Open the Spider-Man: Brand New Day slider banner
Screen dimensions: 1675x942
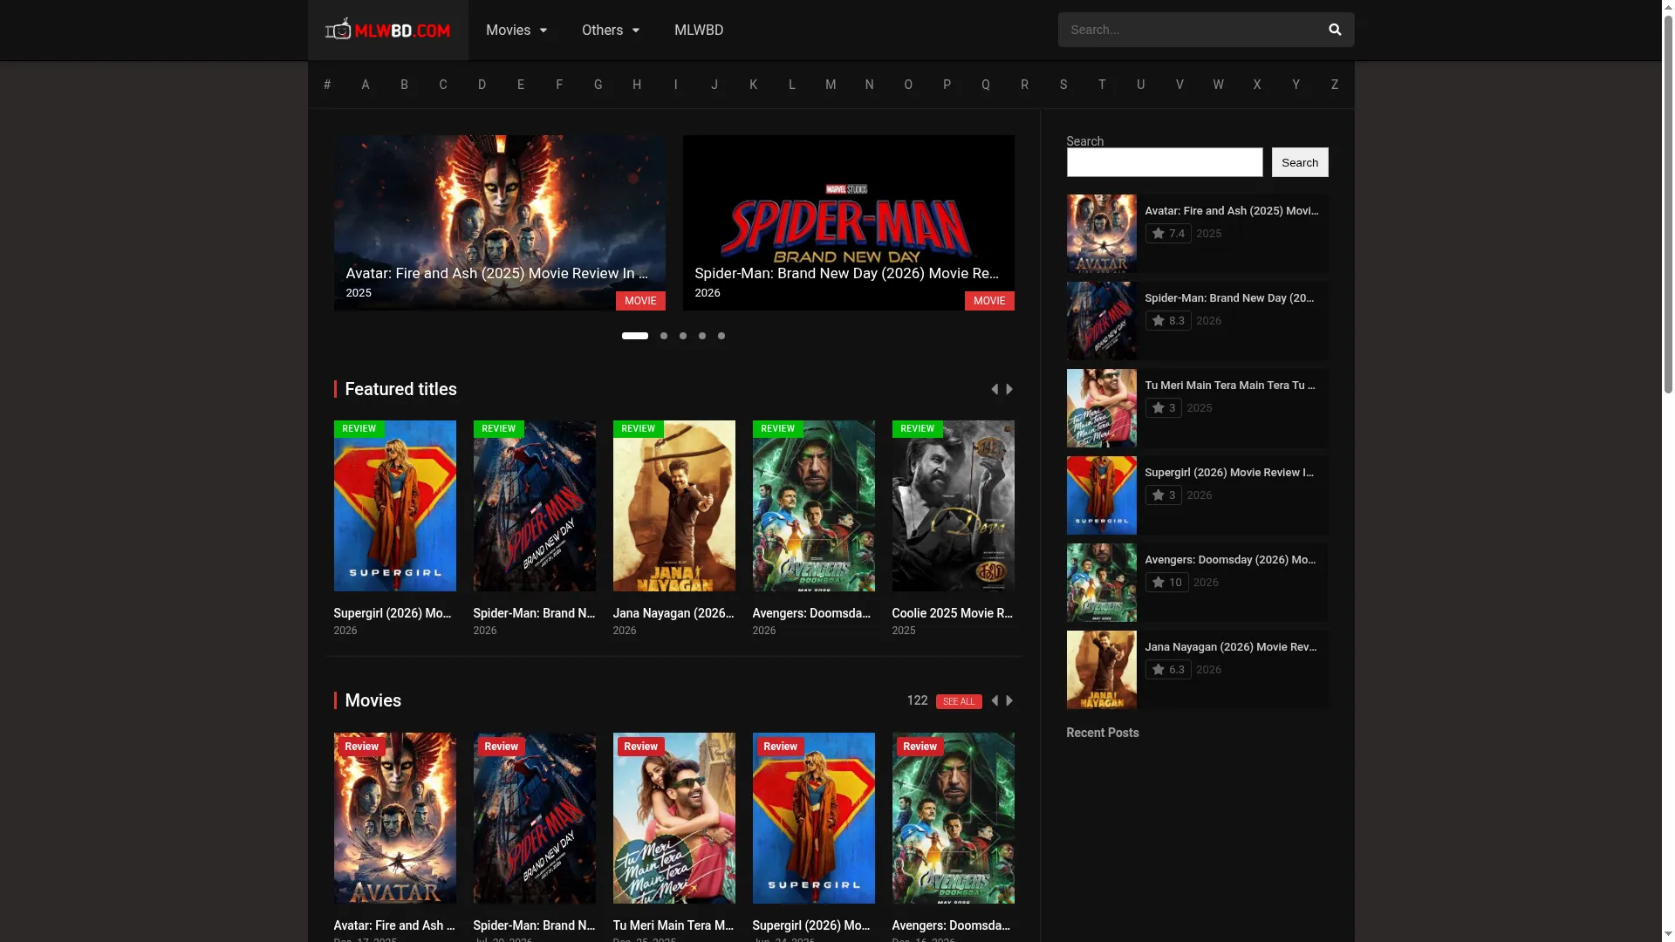[849, 222]
